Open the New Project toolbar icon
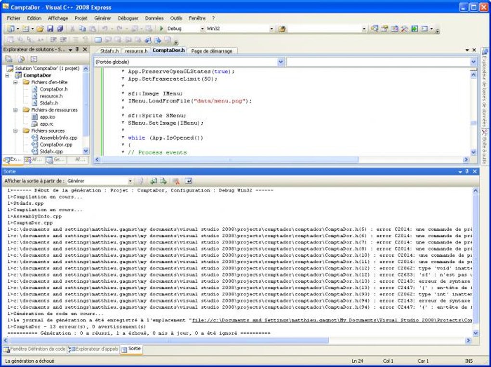 (11, 29)
